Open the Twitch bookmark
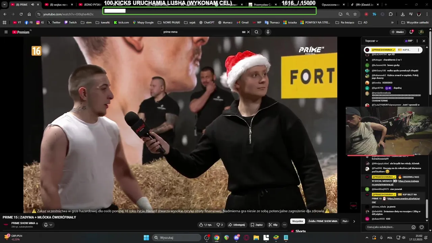 pyautogui.click(x=70, y=23)
